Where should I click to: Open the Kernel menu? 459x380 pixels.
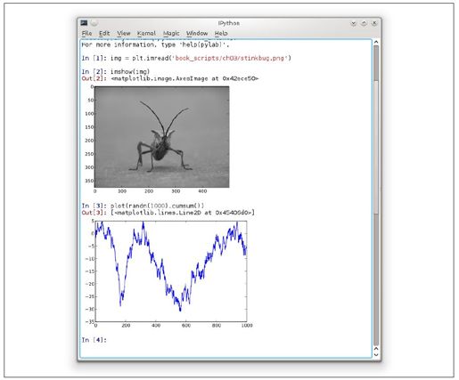click(x=146, y=33)
